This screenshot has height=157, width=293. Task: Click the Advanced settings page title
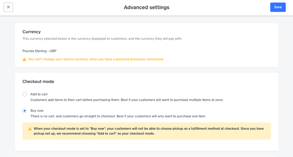pos(146,7)
